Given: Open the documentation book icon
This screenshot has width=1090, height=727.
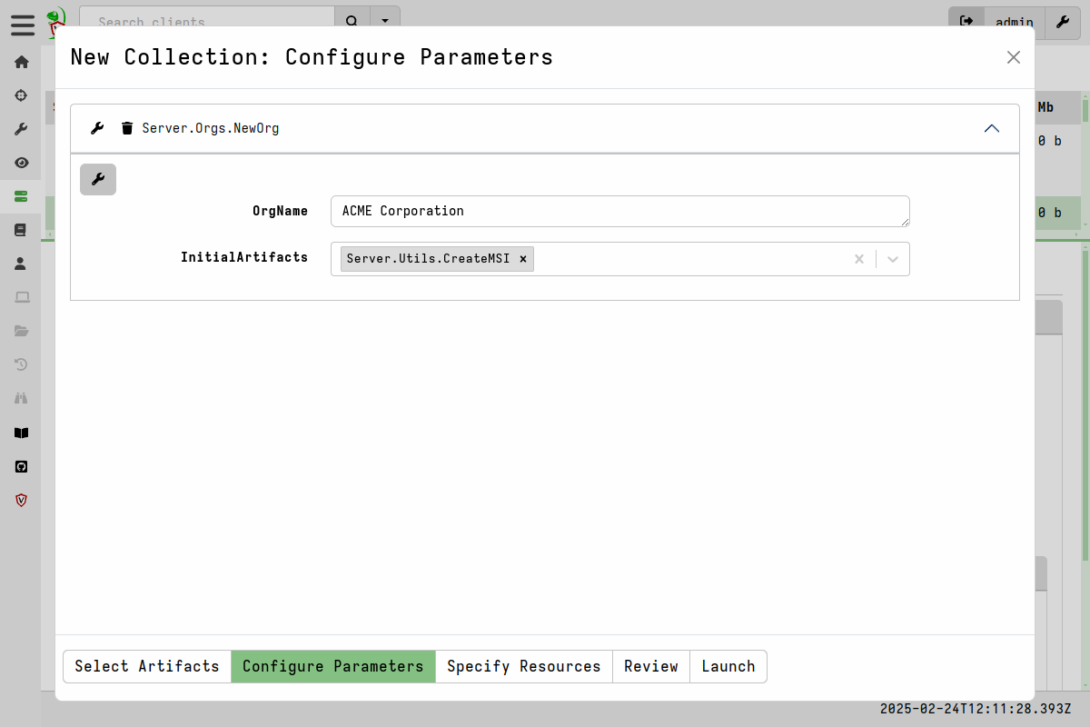Looking at the screenshot, I should (x=21, y=433).
